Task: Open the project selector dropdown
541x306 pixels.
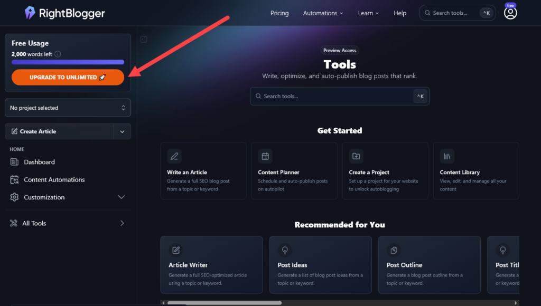Action: [x=68, y=108]
